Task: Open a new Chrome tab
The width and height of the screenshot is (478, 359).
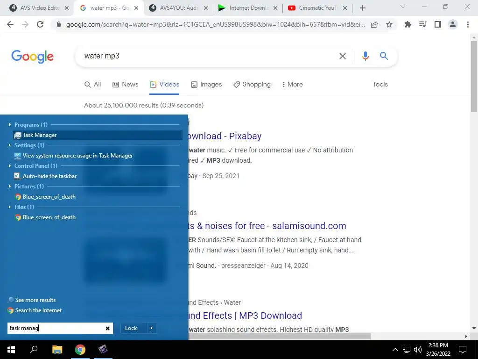Action: click(x=362, y=8)
